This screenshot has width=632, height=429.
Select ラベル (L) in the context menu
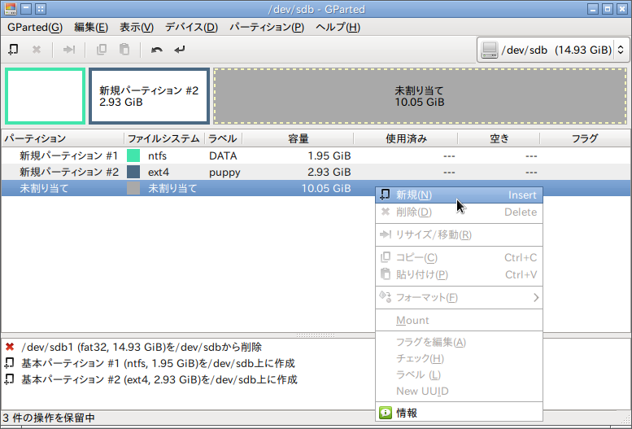click(459, 375)
